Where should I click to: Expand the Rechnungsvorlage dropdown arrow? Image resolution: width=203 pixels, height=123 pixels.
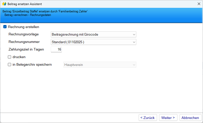pyautogui.click(x=134, y=34)
